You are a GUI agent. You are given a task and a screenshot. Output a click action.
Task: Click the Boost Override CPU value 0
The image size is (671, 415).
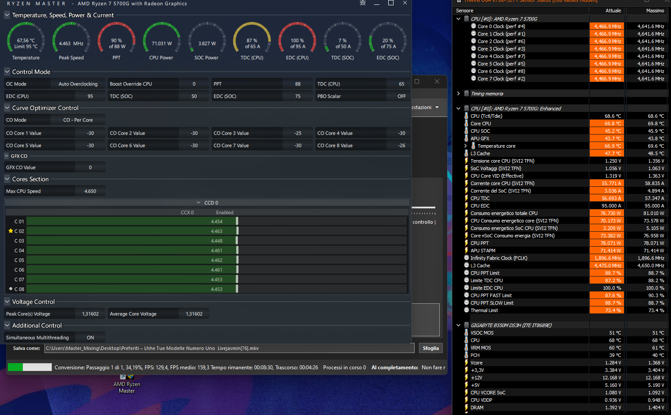pyautogui.click(x=194, y=84)
